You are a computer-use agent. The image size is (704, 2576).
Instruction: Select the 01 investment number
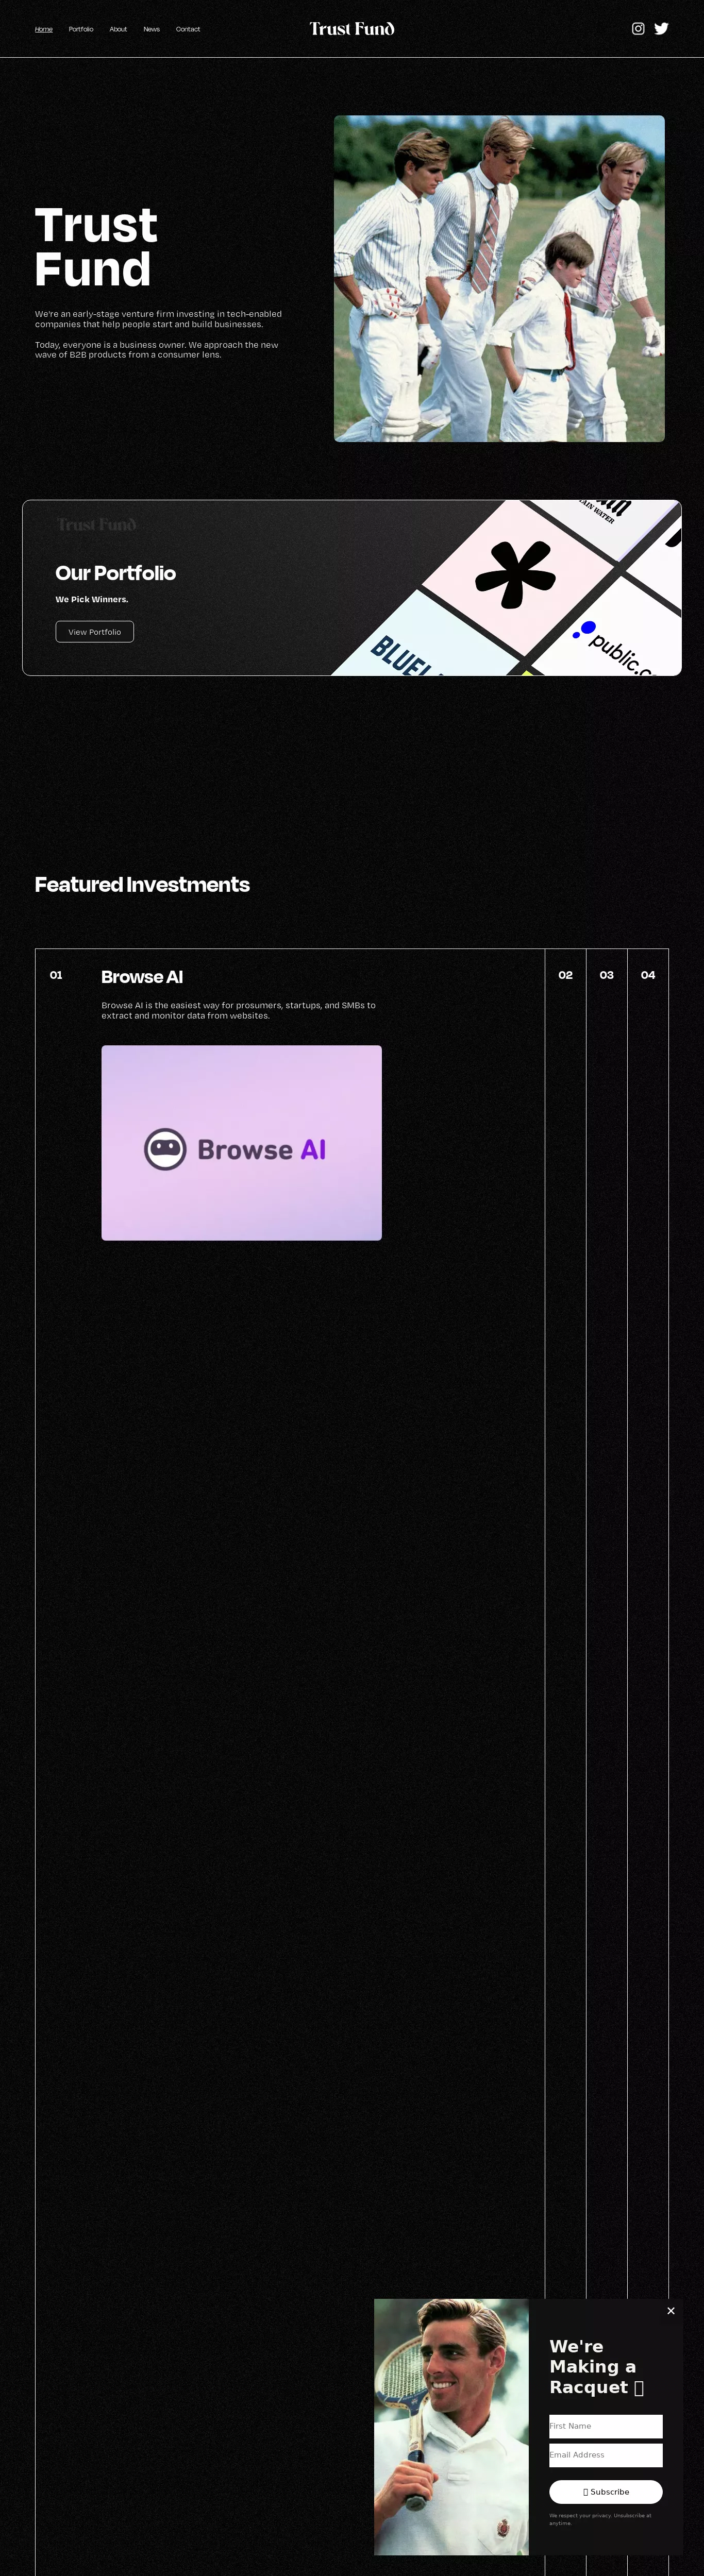point(56,975)
